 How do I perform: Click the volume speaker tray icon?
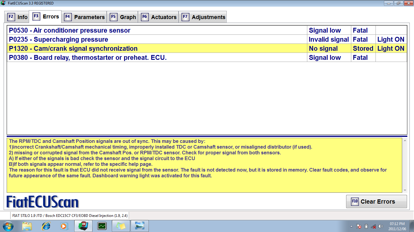pyautogui.click(x=381, y=226)
